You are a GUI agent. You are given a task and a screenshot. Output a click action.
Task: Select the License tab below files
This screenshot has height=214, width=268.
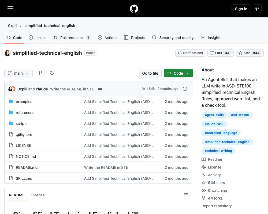coord(38,195)
